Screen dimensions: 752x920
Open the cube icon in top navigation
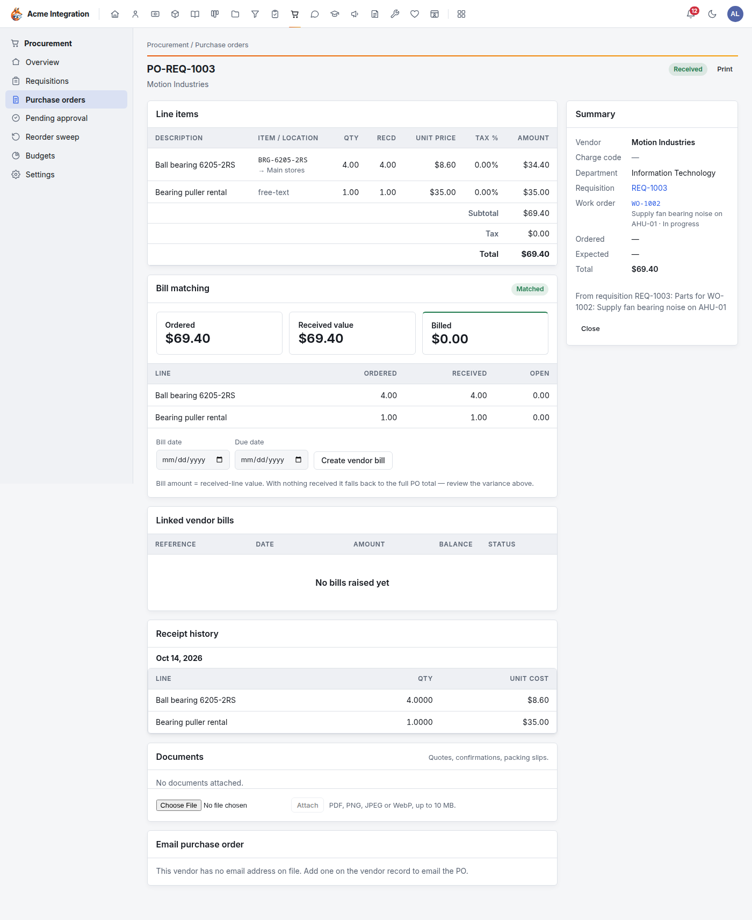[175, 14]
